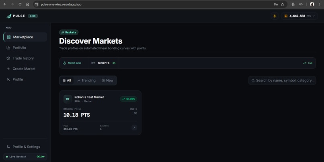
Task: Reload the page with the refresh icon
Action: (x=20, y=4)
